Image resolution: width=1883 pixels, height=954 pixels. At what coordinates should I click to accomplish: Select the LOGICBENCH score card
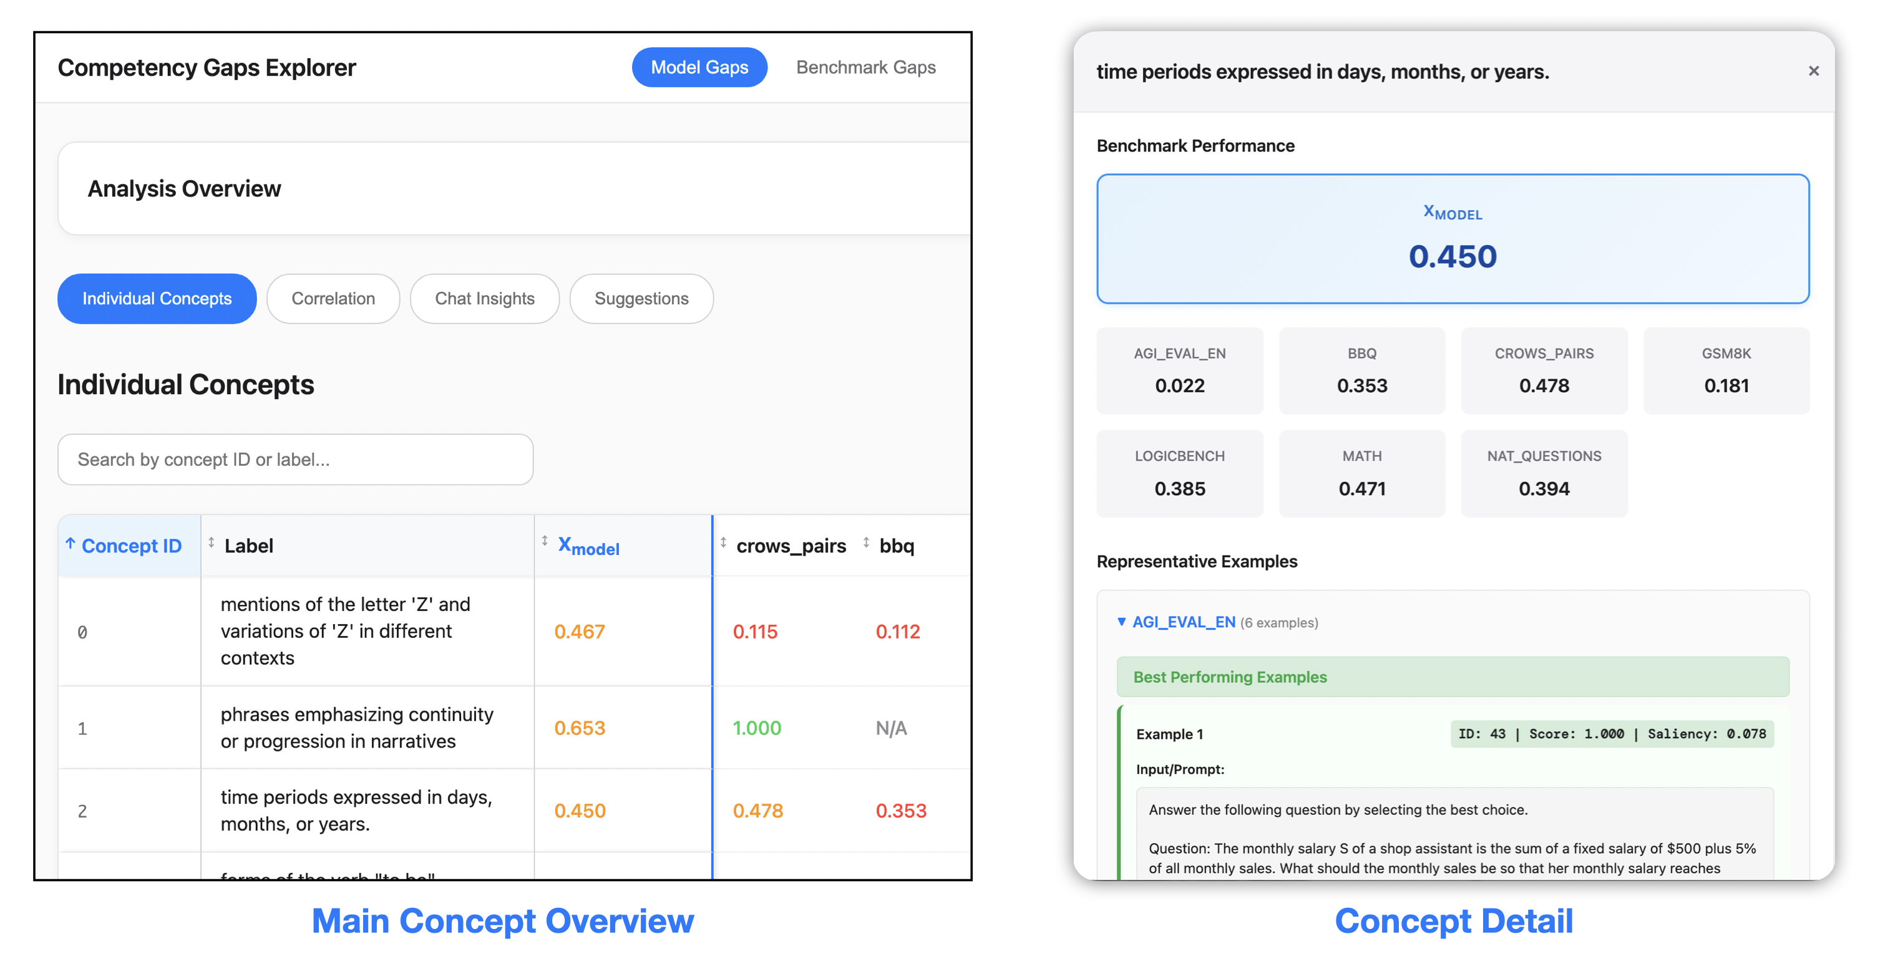[x=1180, y=473]
